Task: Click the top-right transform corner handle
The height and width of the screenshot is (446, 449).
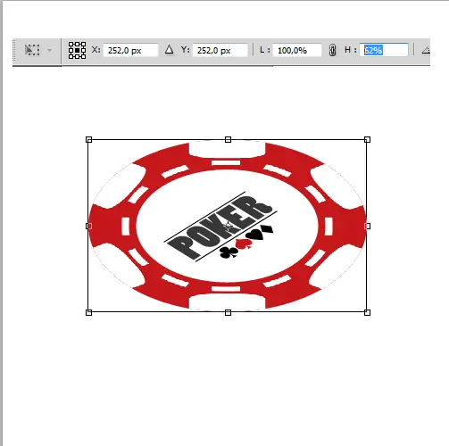Action: pos(367,139)
